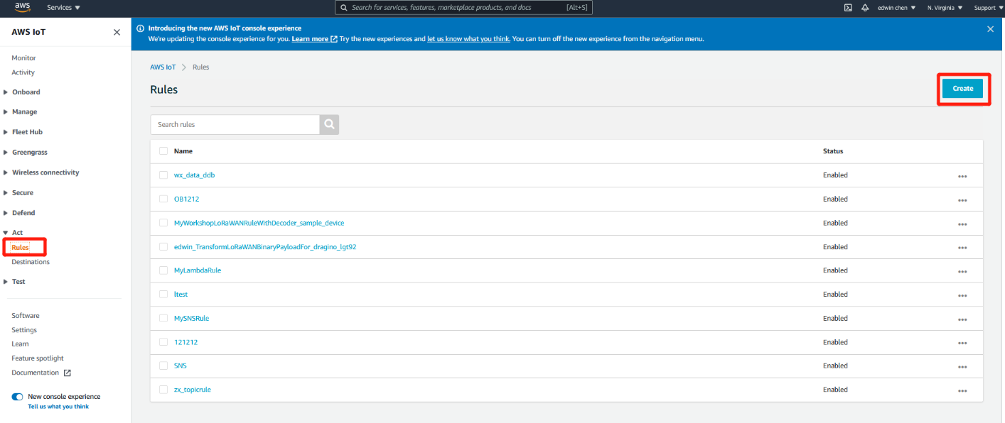Expand the Wireless connectivity section
This screenshot has height=423, width=1005.
[x=41, y=172]
